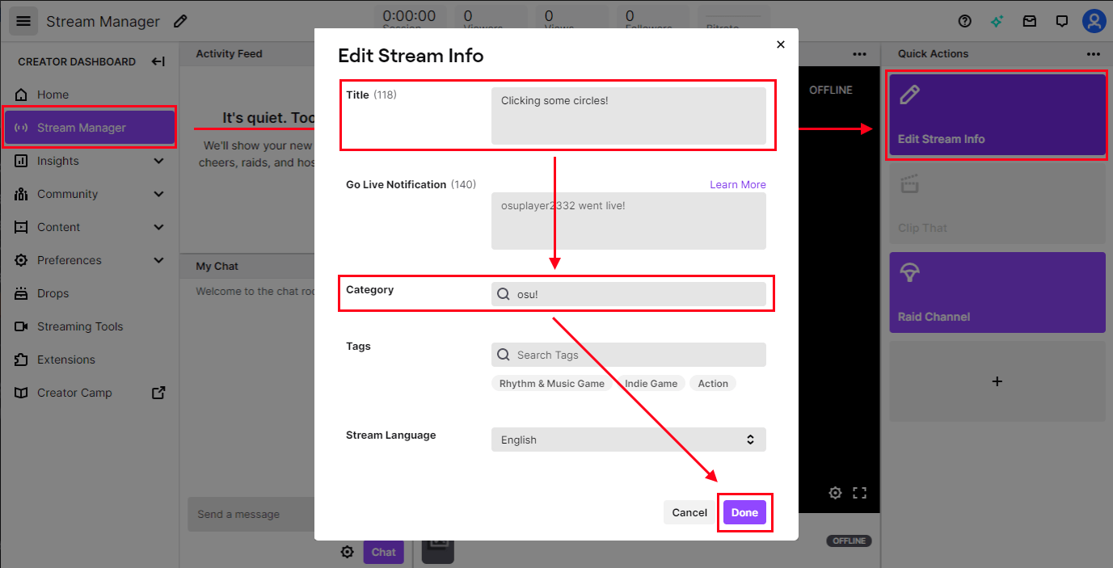
Task: Open the hamburger menu beside Stream Manager
Action: 23,21
